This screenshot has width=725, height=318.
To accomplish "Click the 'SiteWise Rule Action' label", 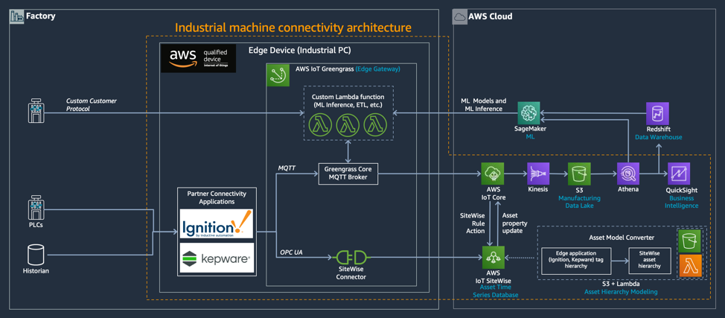I will click(x=472, y=223).
